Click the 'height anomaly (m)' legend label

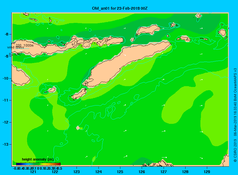38,159
